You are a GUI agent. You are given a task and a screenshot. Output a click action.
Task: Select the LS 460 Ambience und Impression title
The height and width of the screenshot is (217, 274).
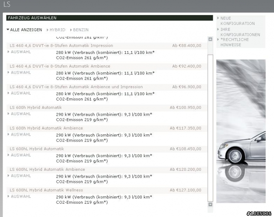coord(76,87)
